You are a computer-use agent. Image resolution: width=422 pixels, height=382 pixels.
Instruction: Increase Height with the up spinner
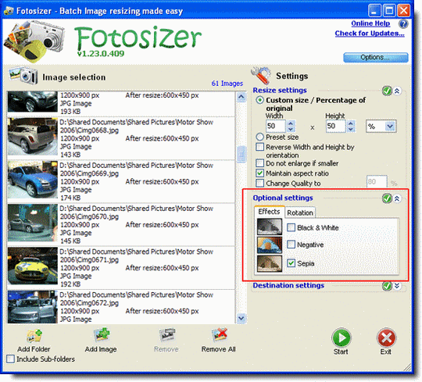[350, 123]
